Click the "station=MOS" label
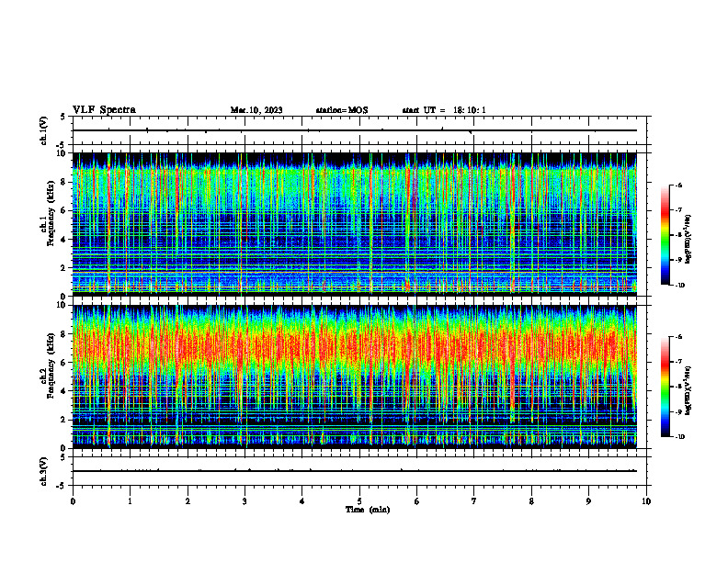Viewport: 728px width, 562px height. (342, 110)
